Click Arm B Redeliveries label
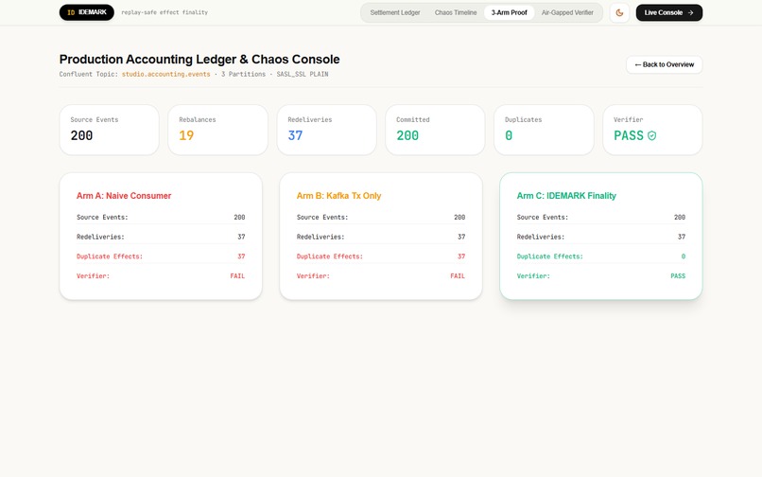The height and width of the screenshot is (477, 762). (x=320, y=237)
